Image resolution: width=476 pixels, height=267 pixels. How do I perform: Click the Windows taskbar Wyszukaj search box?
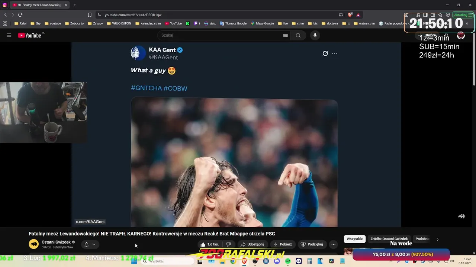[167, 261]
